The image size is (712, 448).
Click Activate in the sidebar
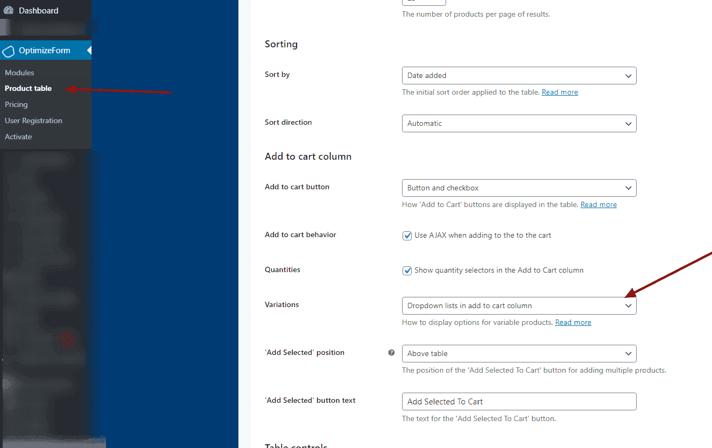click(x=18, y=137)
